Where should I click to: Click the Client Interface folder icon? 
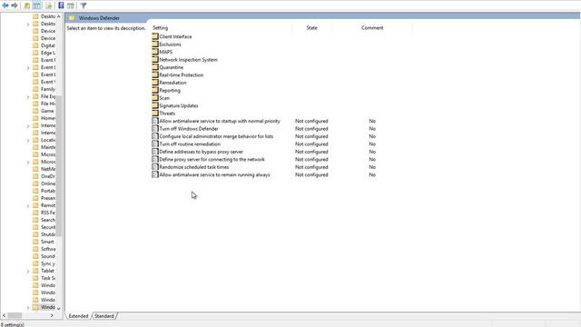(x=155, y=36)
